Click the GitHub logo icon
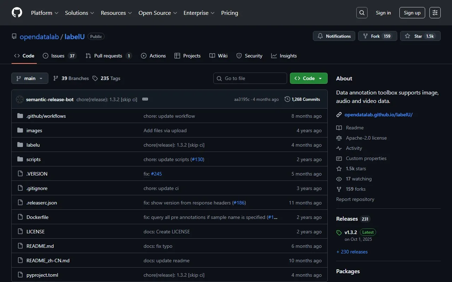Image resolution: width=452 pixels, height=282 pixels. 17,13
